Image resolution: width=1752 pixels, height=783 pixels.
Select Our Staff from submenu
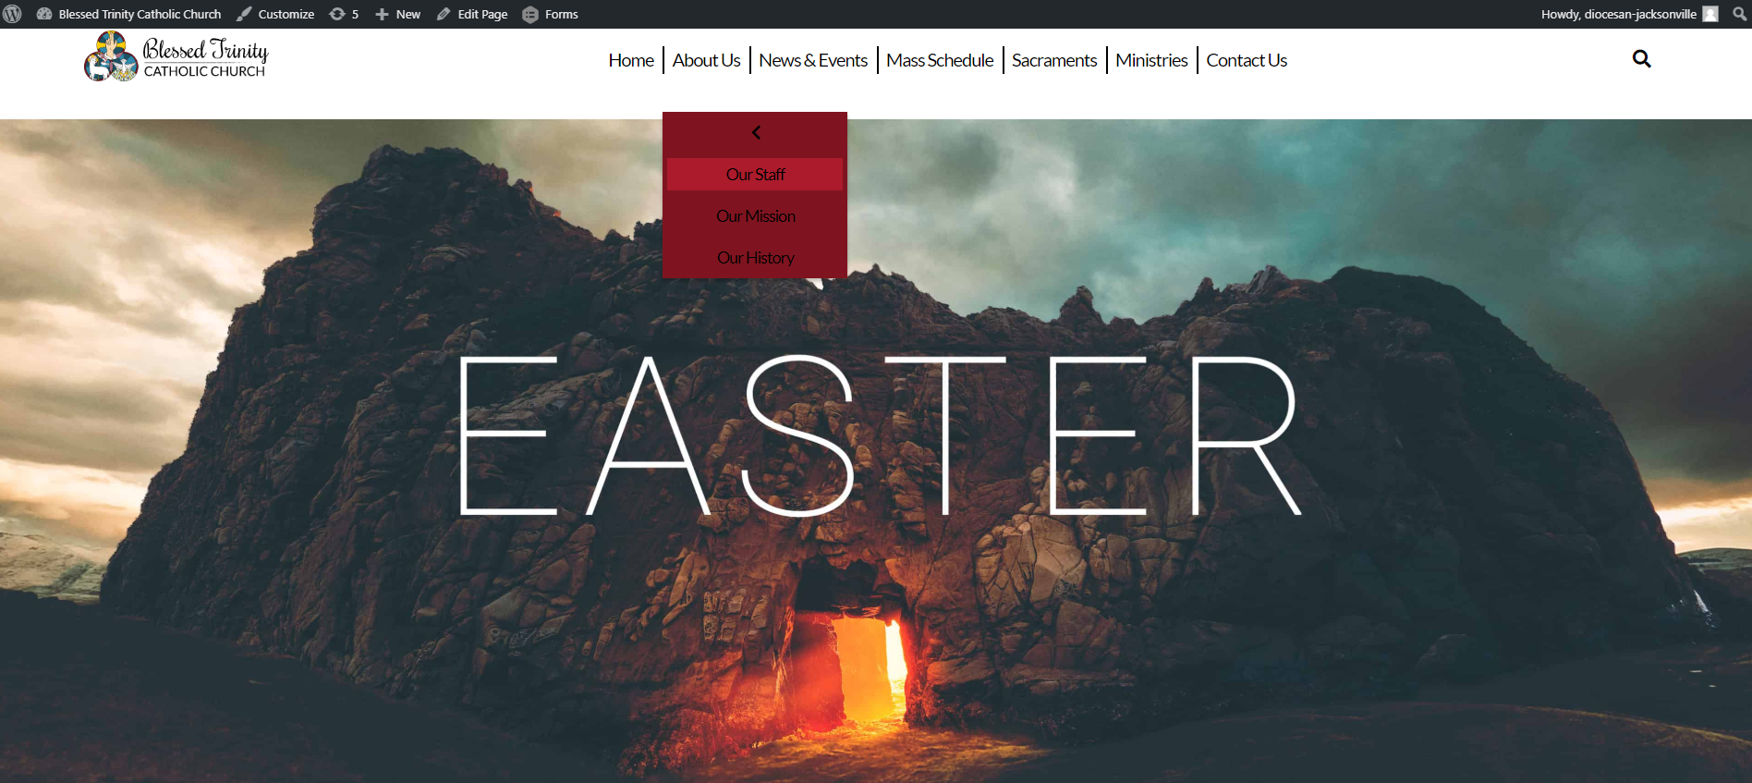coord(755,175)
